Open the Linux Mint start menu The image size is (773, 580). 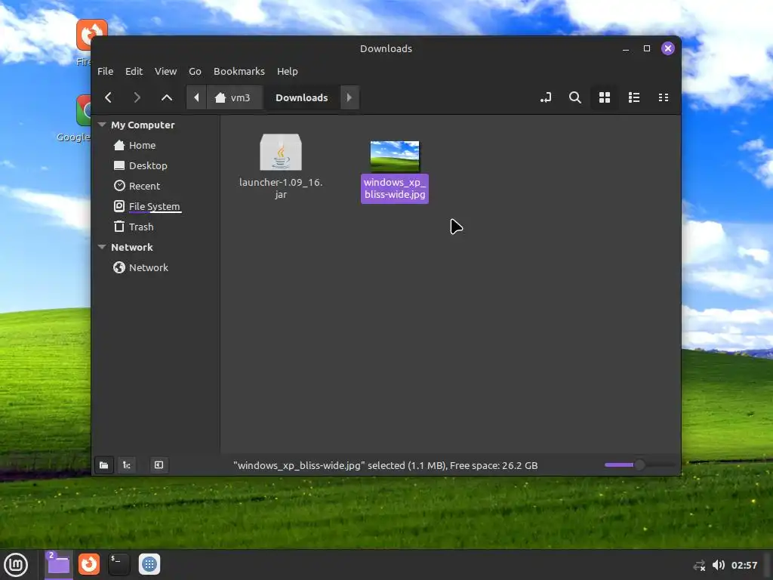click(x=16, y=564)
